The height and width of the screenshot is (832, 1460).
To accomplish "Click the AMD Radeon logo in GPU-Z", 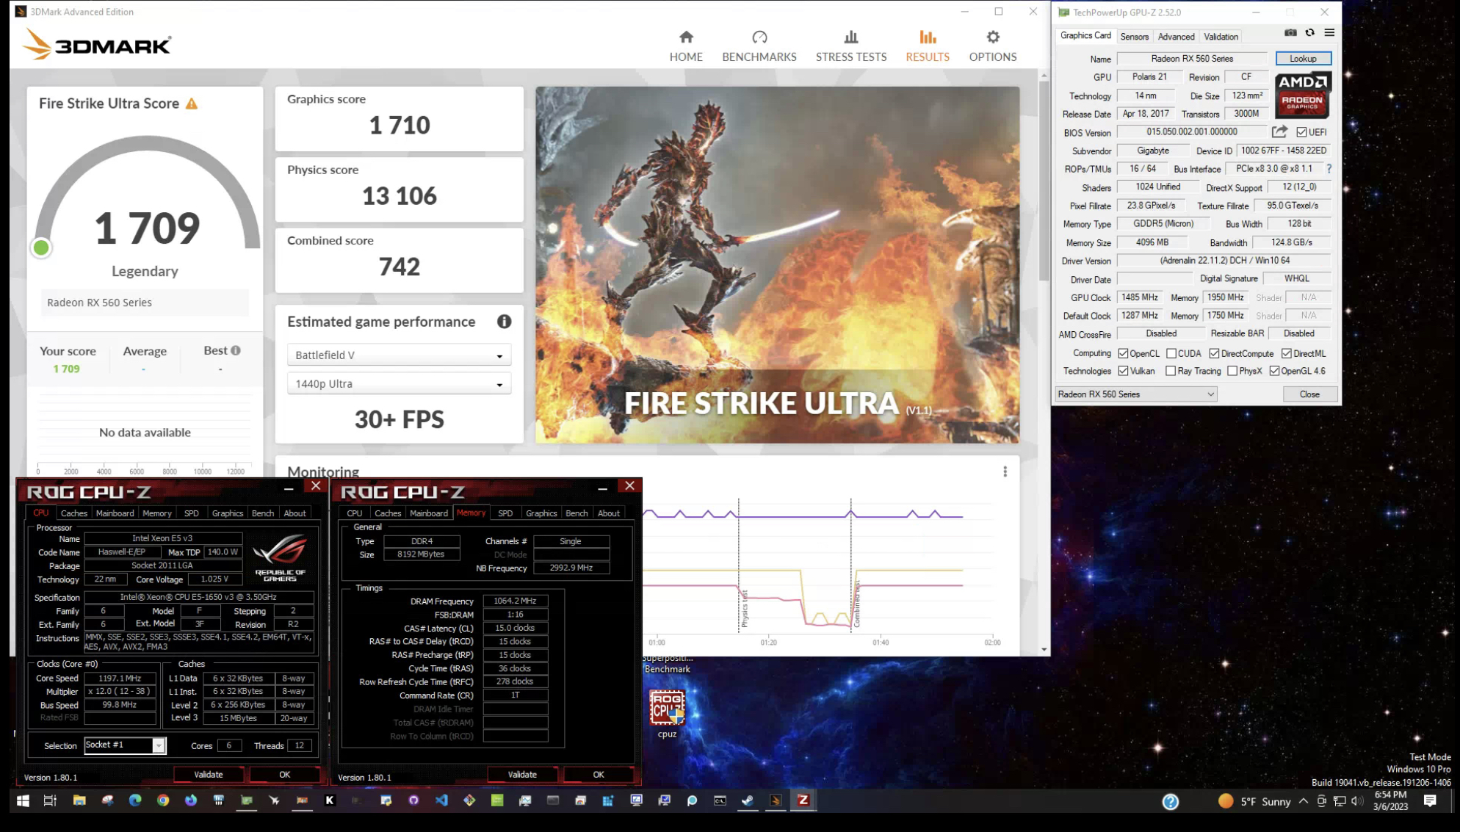I will (1302, 95).
